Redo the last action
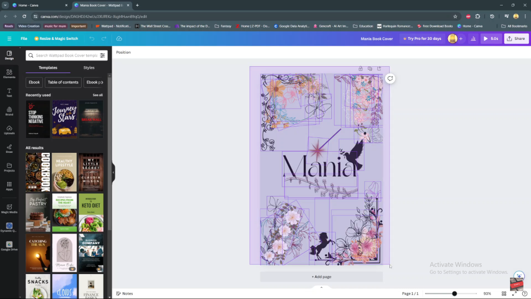531x299 pixels. pyautogui.click(x=104, y=39)
